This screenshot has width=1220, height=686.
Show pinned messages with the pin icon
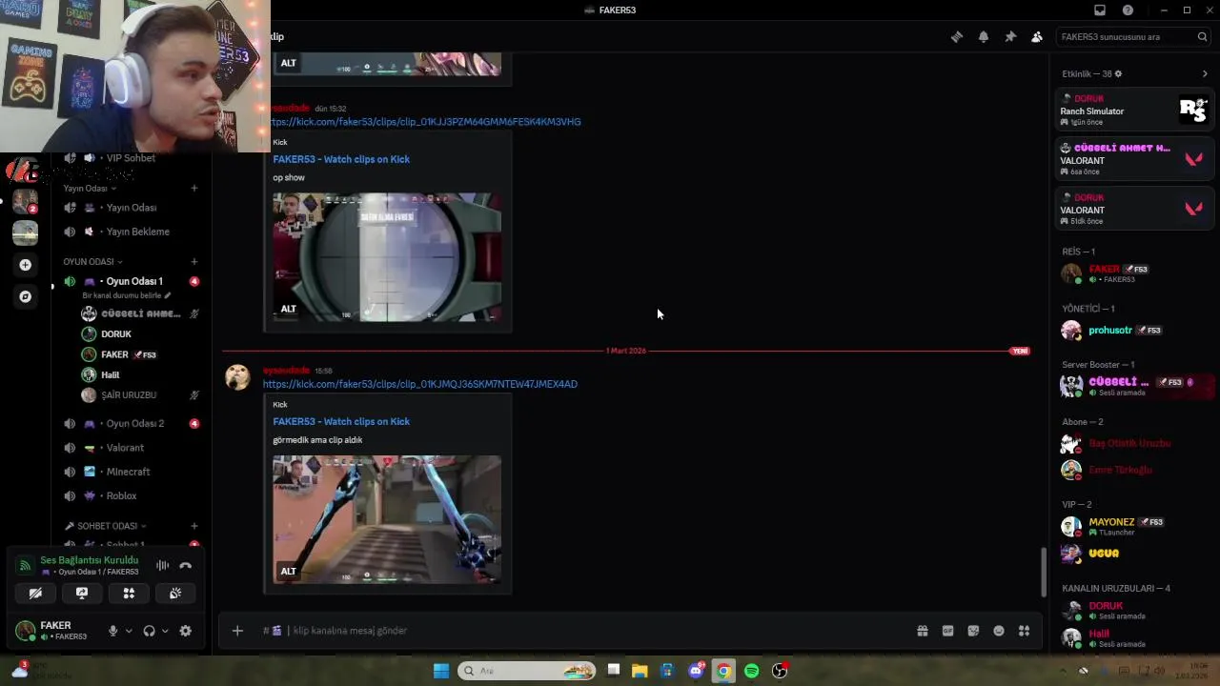[x=1010, y=37]
